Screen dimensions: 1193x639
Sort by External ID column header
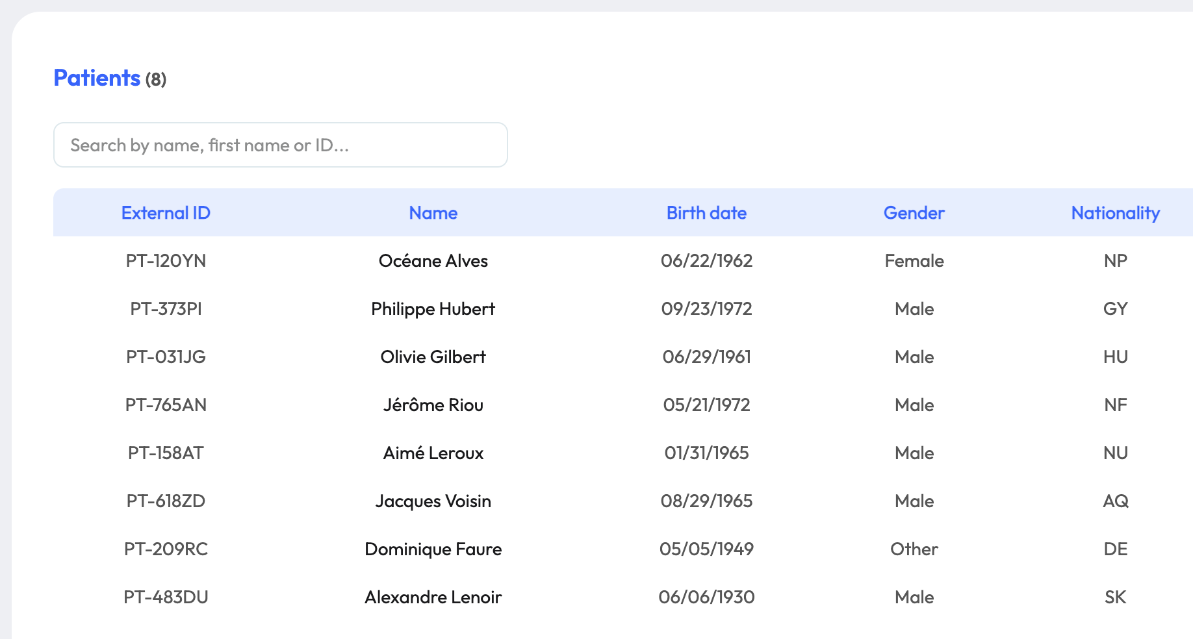coord(166,213)
